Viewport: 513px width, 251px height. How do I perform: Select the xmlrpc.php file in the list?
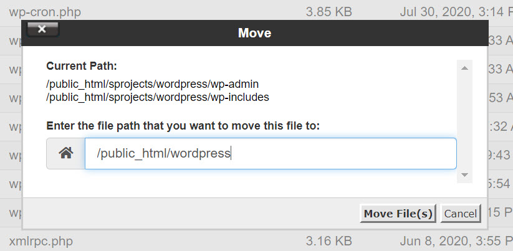pos(42,240)
